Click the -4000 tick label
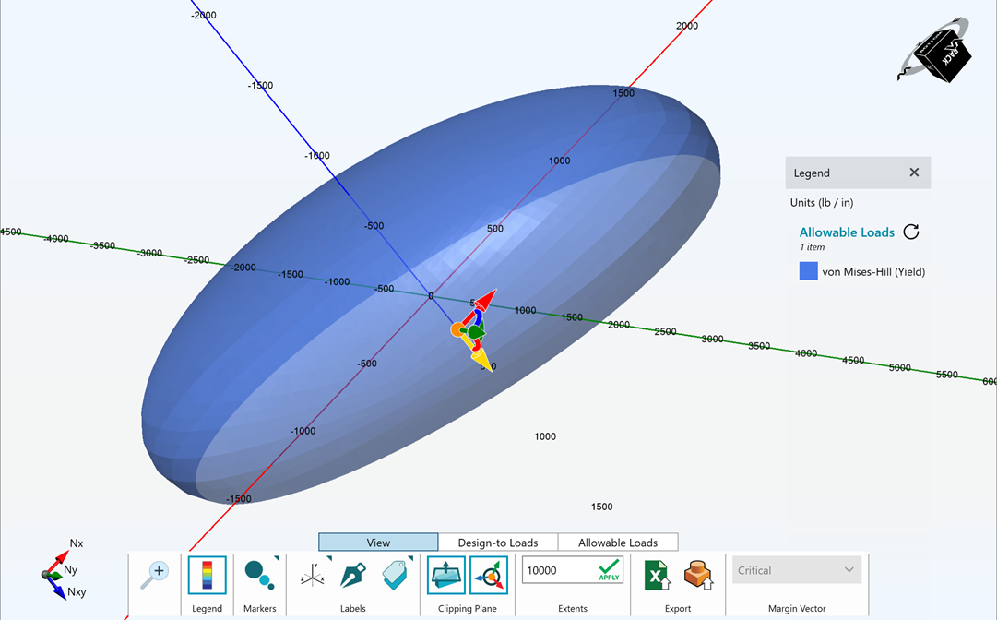The width and height of the screenshot is (997, 620). click(x=56, y=238)
